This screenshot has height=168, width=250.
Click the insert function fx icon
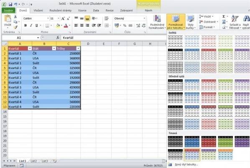coord(58,38)
